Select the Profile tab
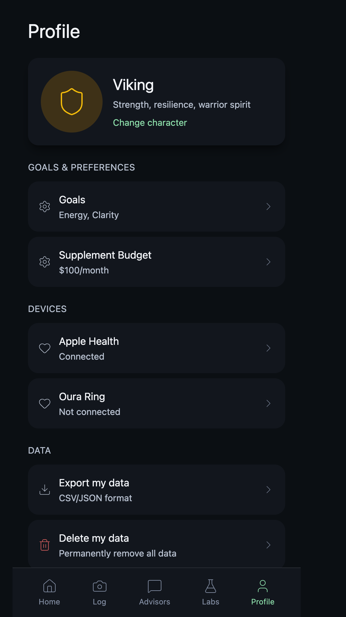 [263, 593]
